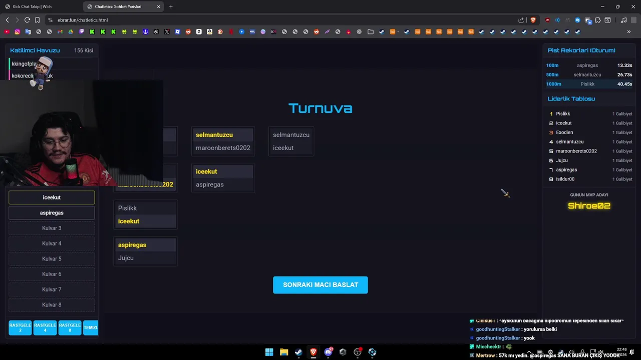Open Steam from the taskbar
This screenshot has height=360, width=641.
[x=298, y=352]
